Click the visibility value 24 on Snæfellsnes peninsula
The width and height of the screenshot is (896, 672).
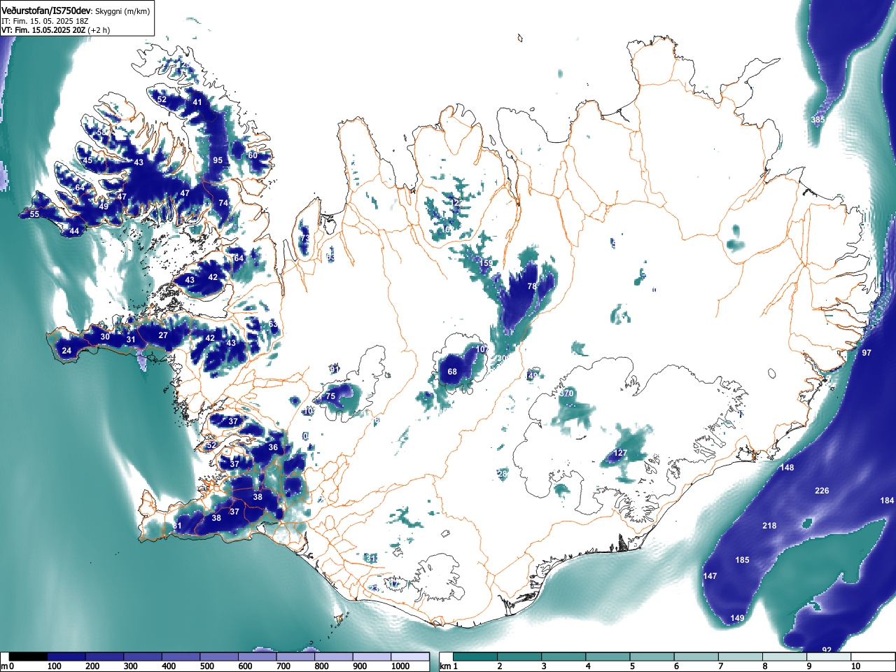[x=66, y=351]
